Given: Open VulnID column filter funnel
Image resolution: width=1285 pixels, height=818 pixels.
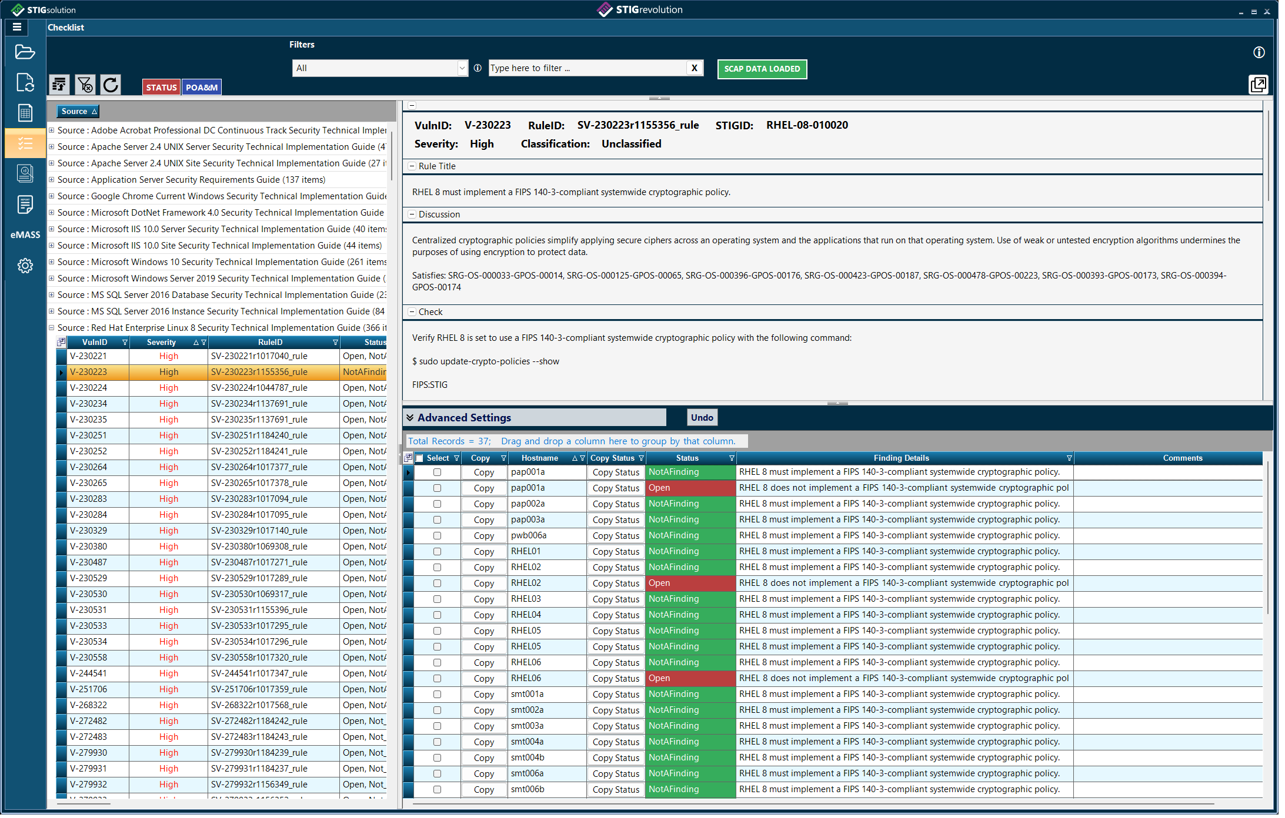Looking at the screenshot, I should (x=124, y=343).
